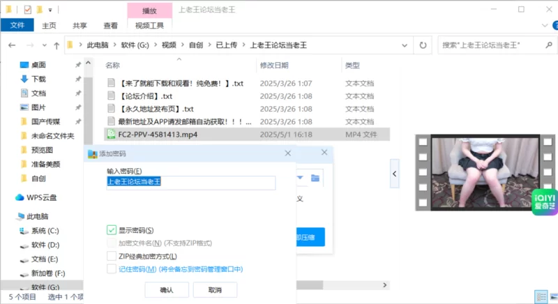Click the search magnifier icon

[x=549, y=45]
